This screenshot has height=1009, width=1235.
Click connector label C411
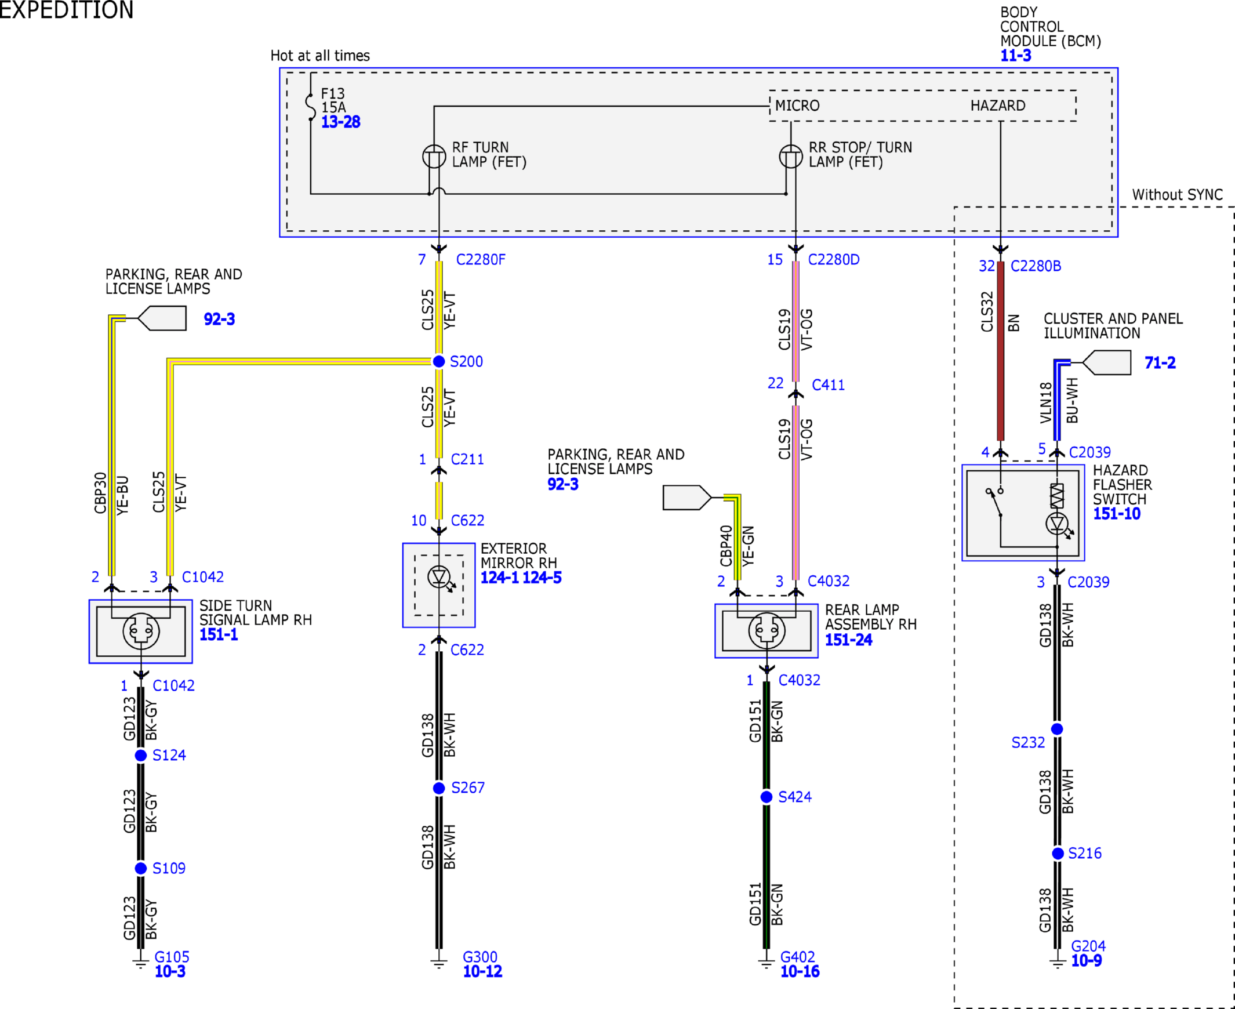pyautogui.click(x=828, y=385)
